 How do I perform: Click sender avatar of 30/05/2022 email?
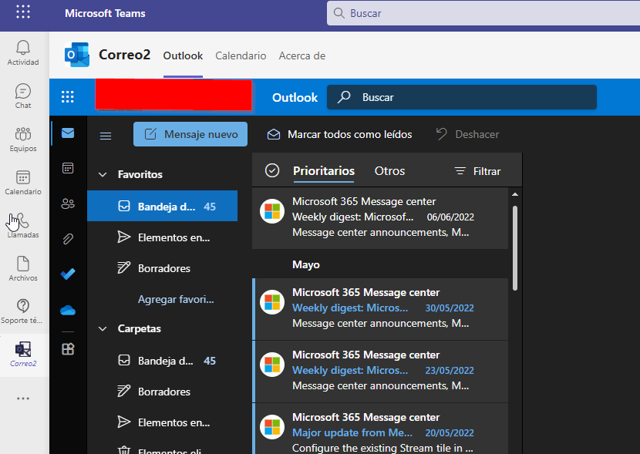click(x=272, y=302)
